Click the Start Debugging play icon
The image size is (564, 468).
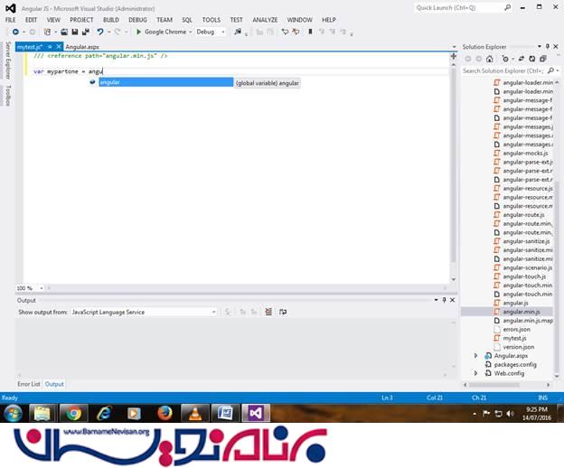(138, 32)
